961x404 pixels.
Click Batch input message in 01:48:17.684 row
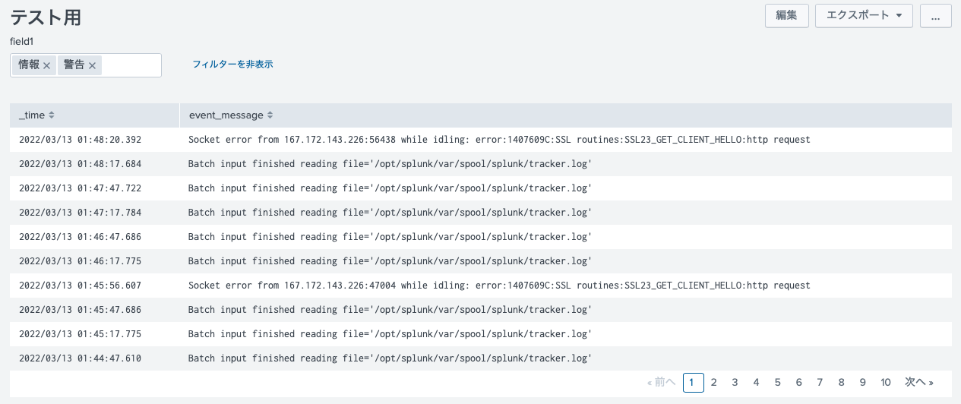coord(390,164)
